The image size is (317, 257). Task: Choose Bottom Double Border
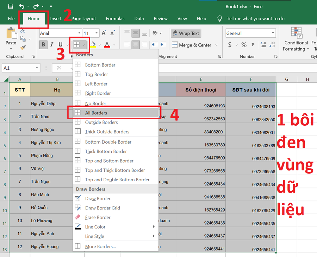116,142
